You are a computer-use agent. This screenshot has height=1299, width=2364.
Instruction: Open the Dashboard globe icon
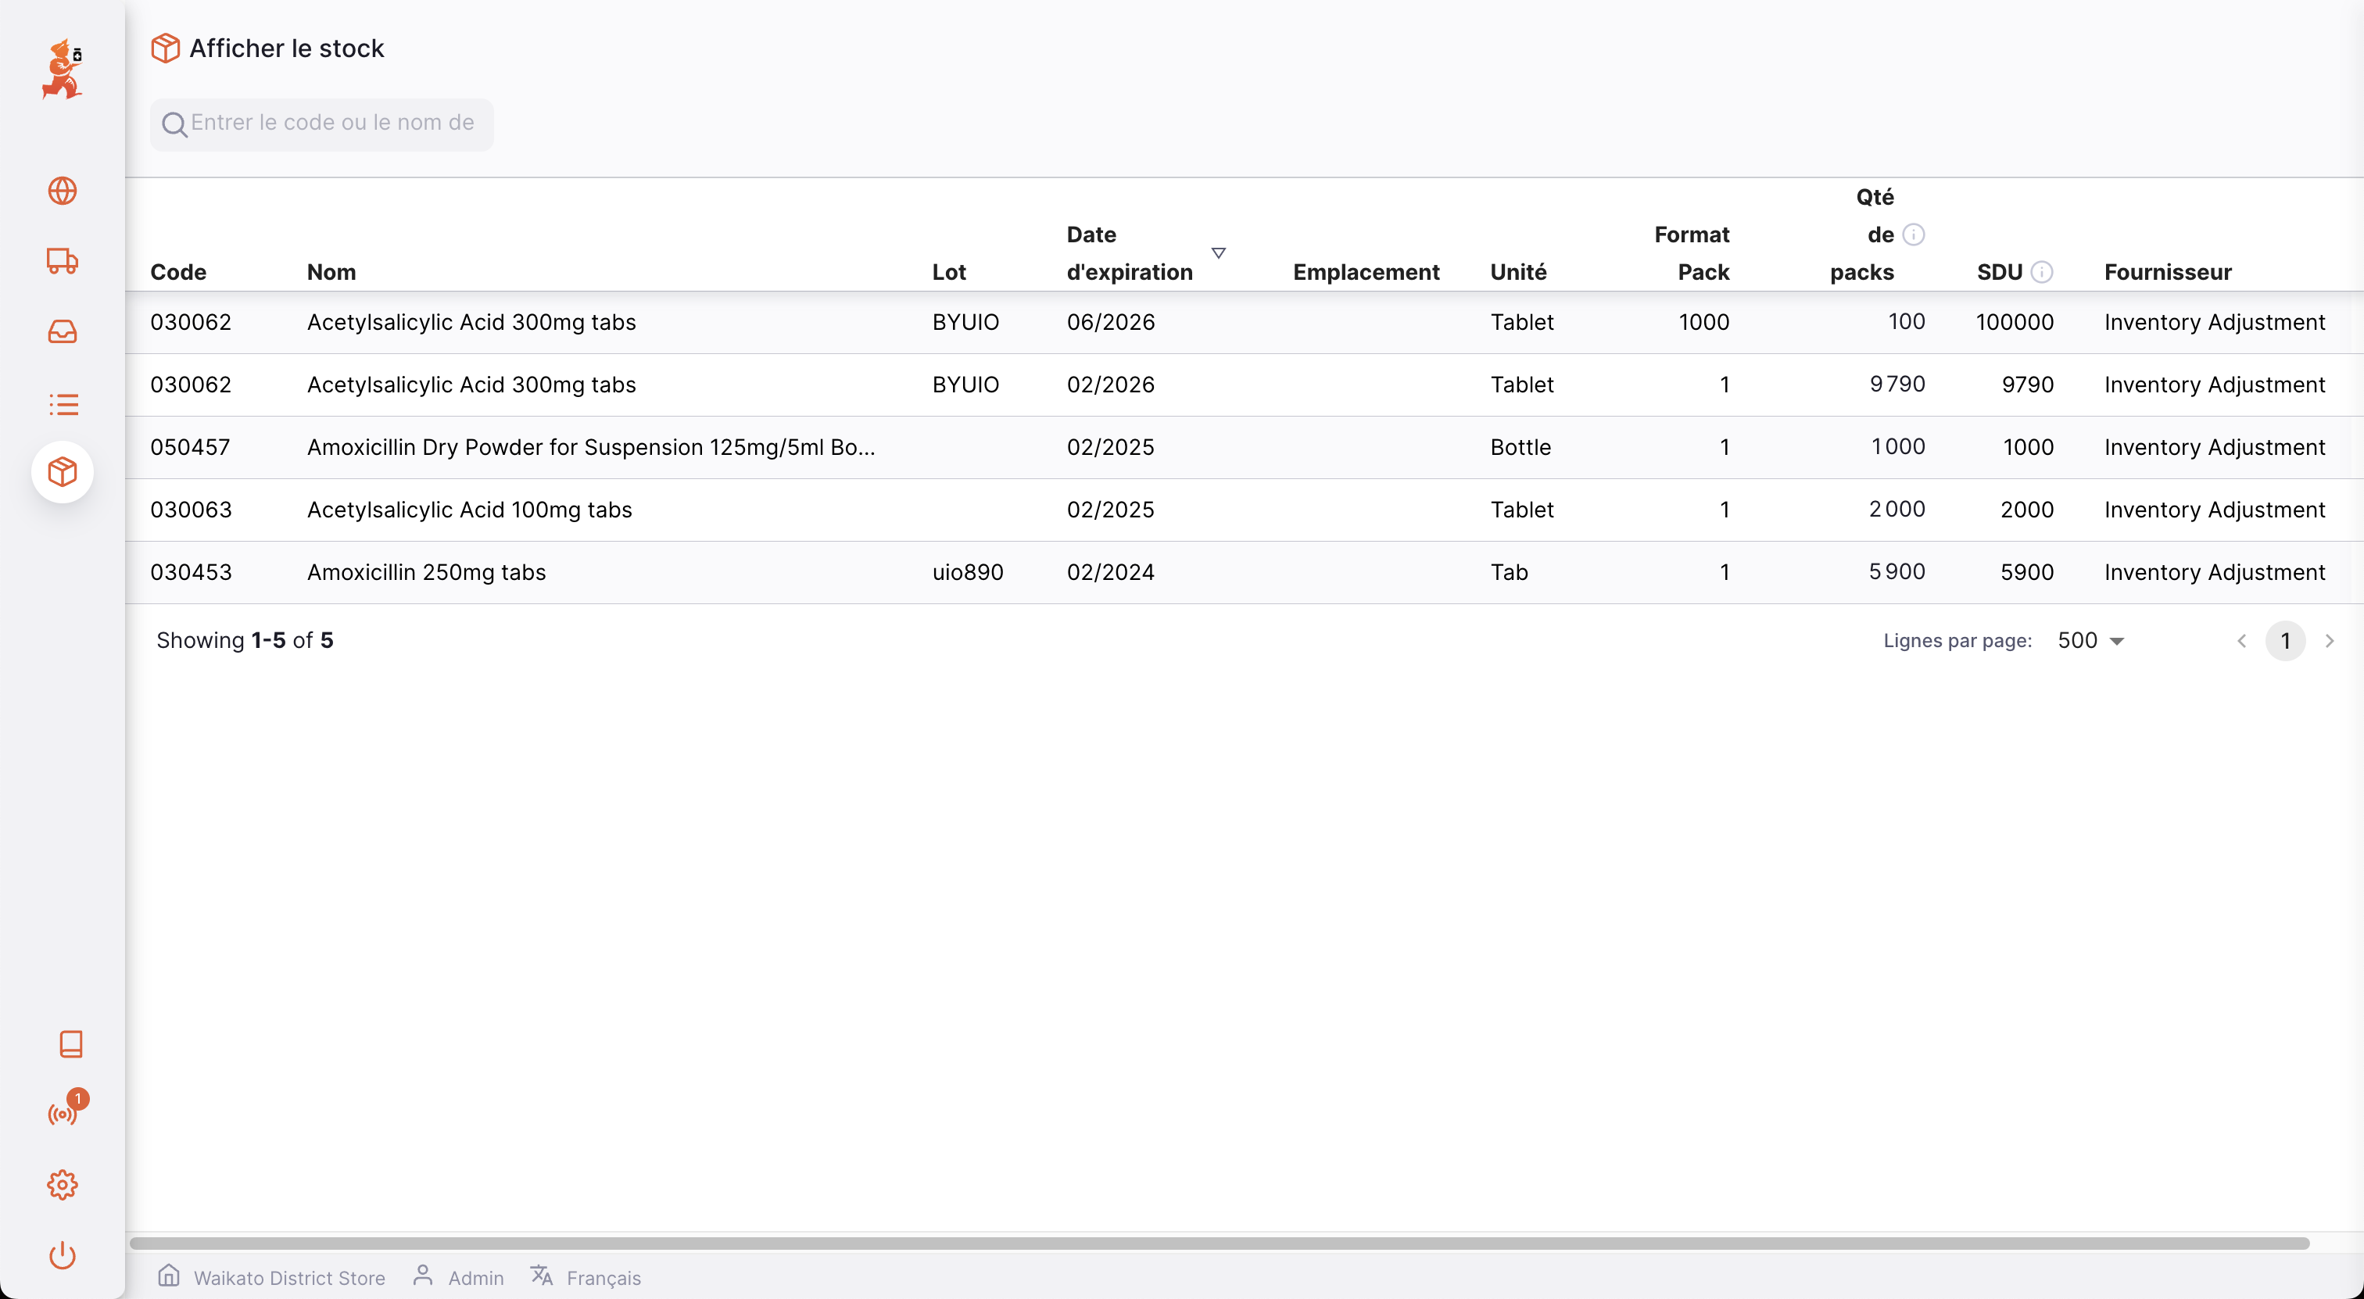pos(63,191)
